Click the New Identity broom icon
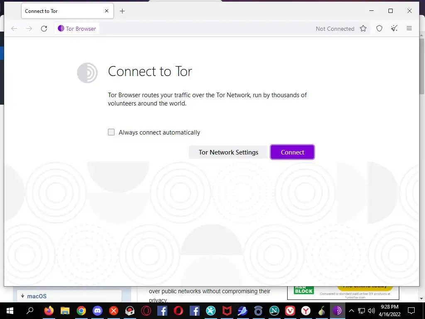This screenshot has height=319, width=425. (x=394, y=29)
